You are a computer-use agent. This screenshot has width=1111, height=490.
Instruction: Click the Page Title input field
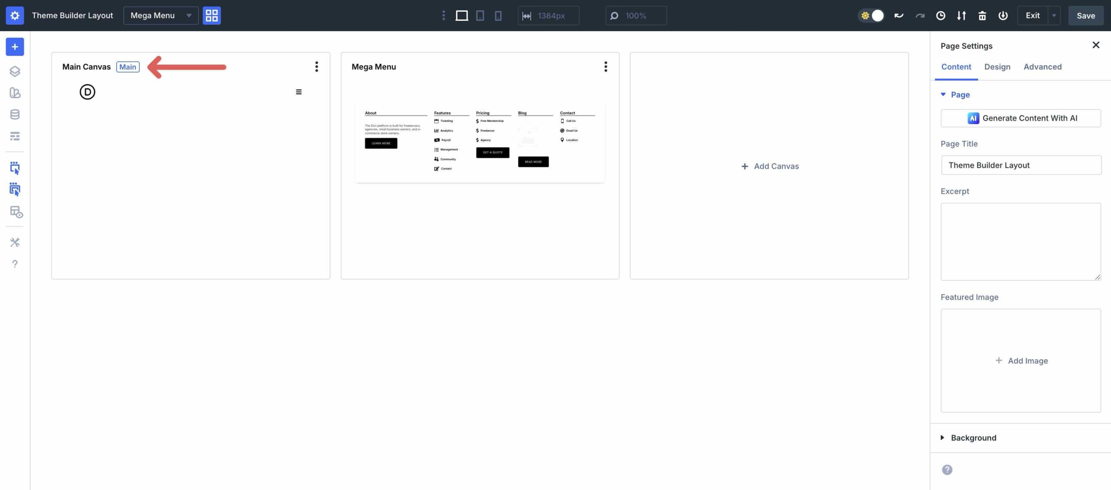click(1020, 165)
